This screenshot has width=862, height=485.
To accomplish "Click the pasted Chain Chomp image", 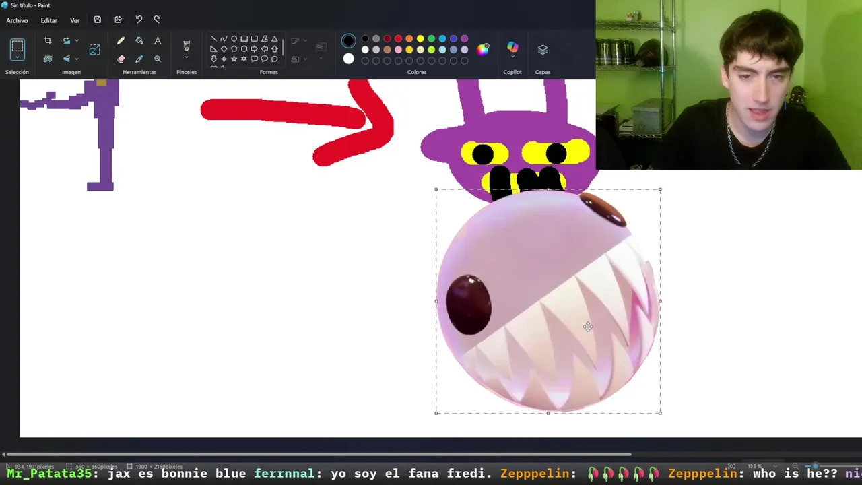I will (x=548, y=301).
